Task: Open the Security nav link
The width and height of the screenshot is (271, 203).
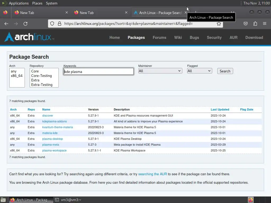Action: 214,38
